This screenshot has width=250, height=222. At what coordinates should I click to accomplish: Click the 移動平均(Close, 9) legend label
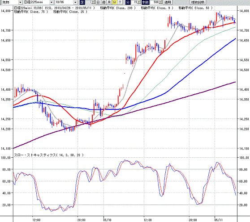click(157, 8)
